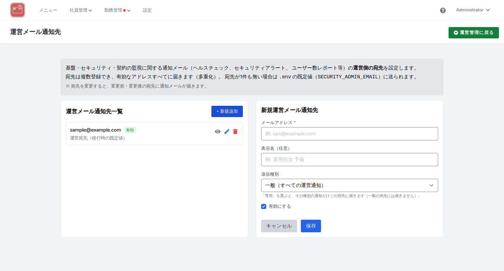Viewport: 504px width, 271px height.
Task: Click the 保存 button
Action: point(311,226)
